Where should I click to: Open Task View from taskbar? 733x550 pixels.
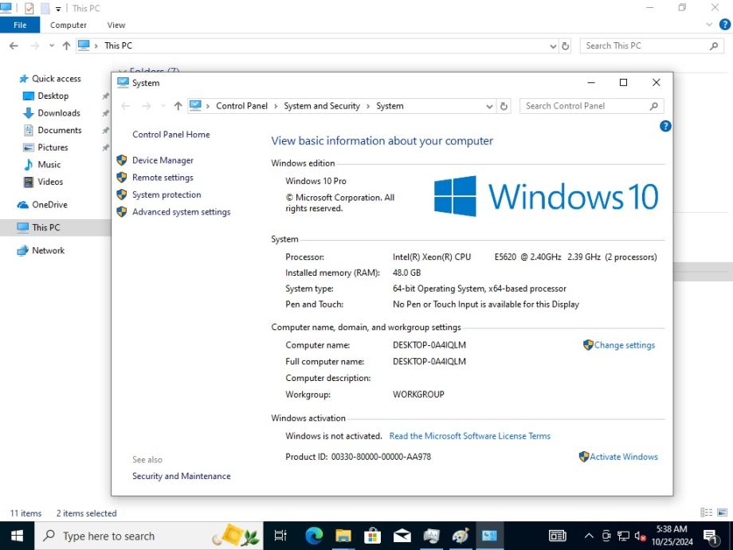[x=280, y=536]
